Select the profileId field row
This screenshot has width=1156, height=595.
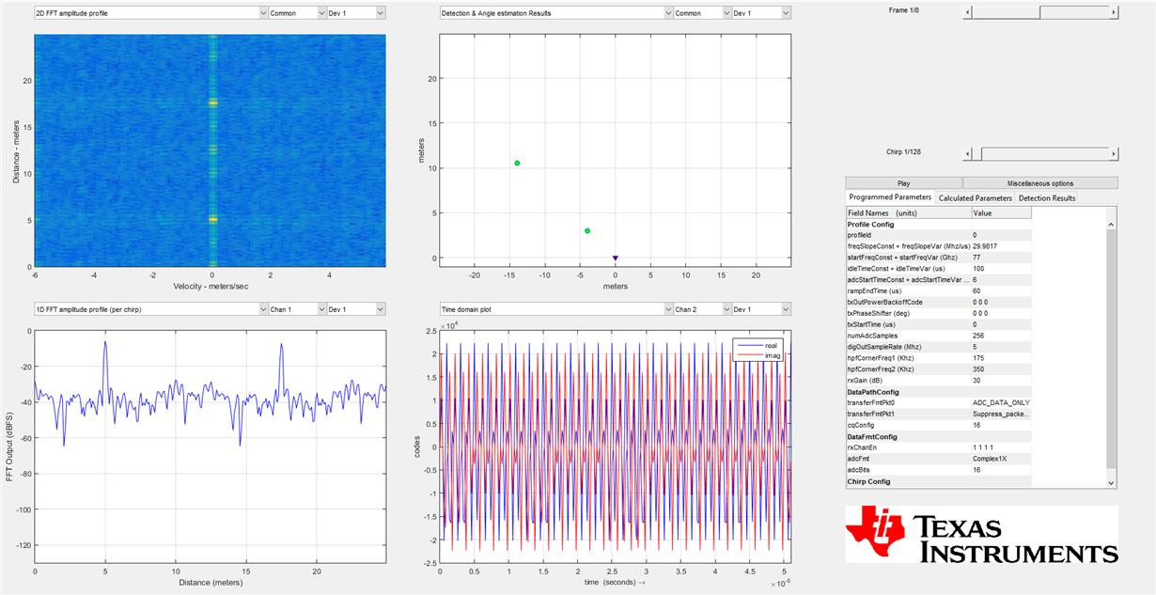click(939, 235)
